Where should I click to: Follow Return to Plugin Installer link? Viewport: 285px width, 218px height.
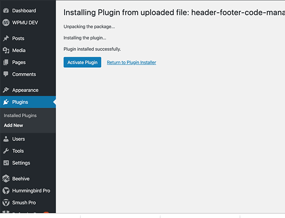(x=132, y=62)
